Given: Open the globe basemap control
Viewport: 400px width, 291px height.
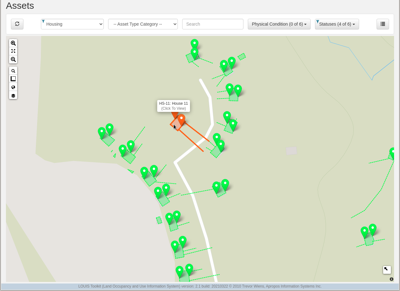Looking at the screenshot, I should tap(13, 87).
